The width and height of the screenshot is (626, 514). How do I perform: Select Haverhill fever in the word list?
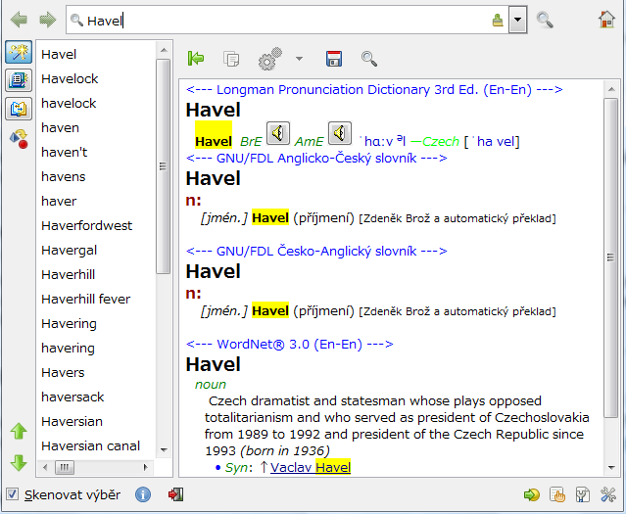(86, 299)
